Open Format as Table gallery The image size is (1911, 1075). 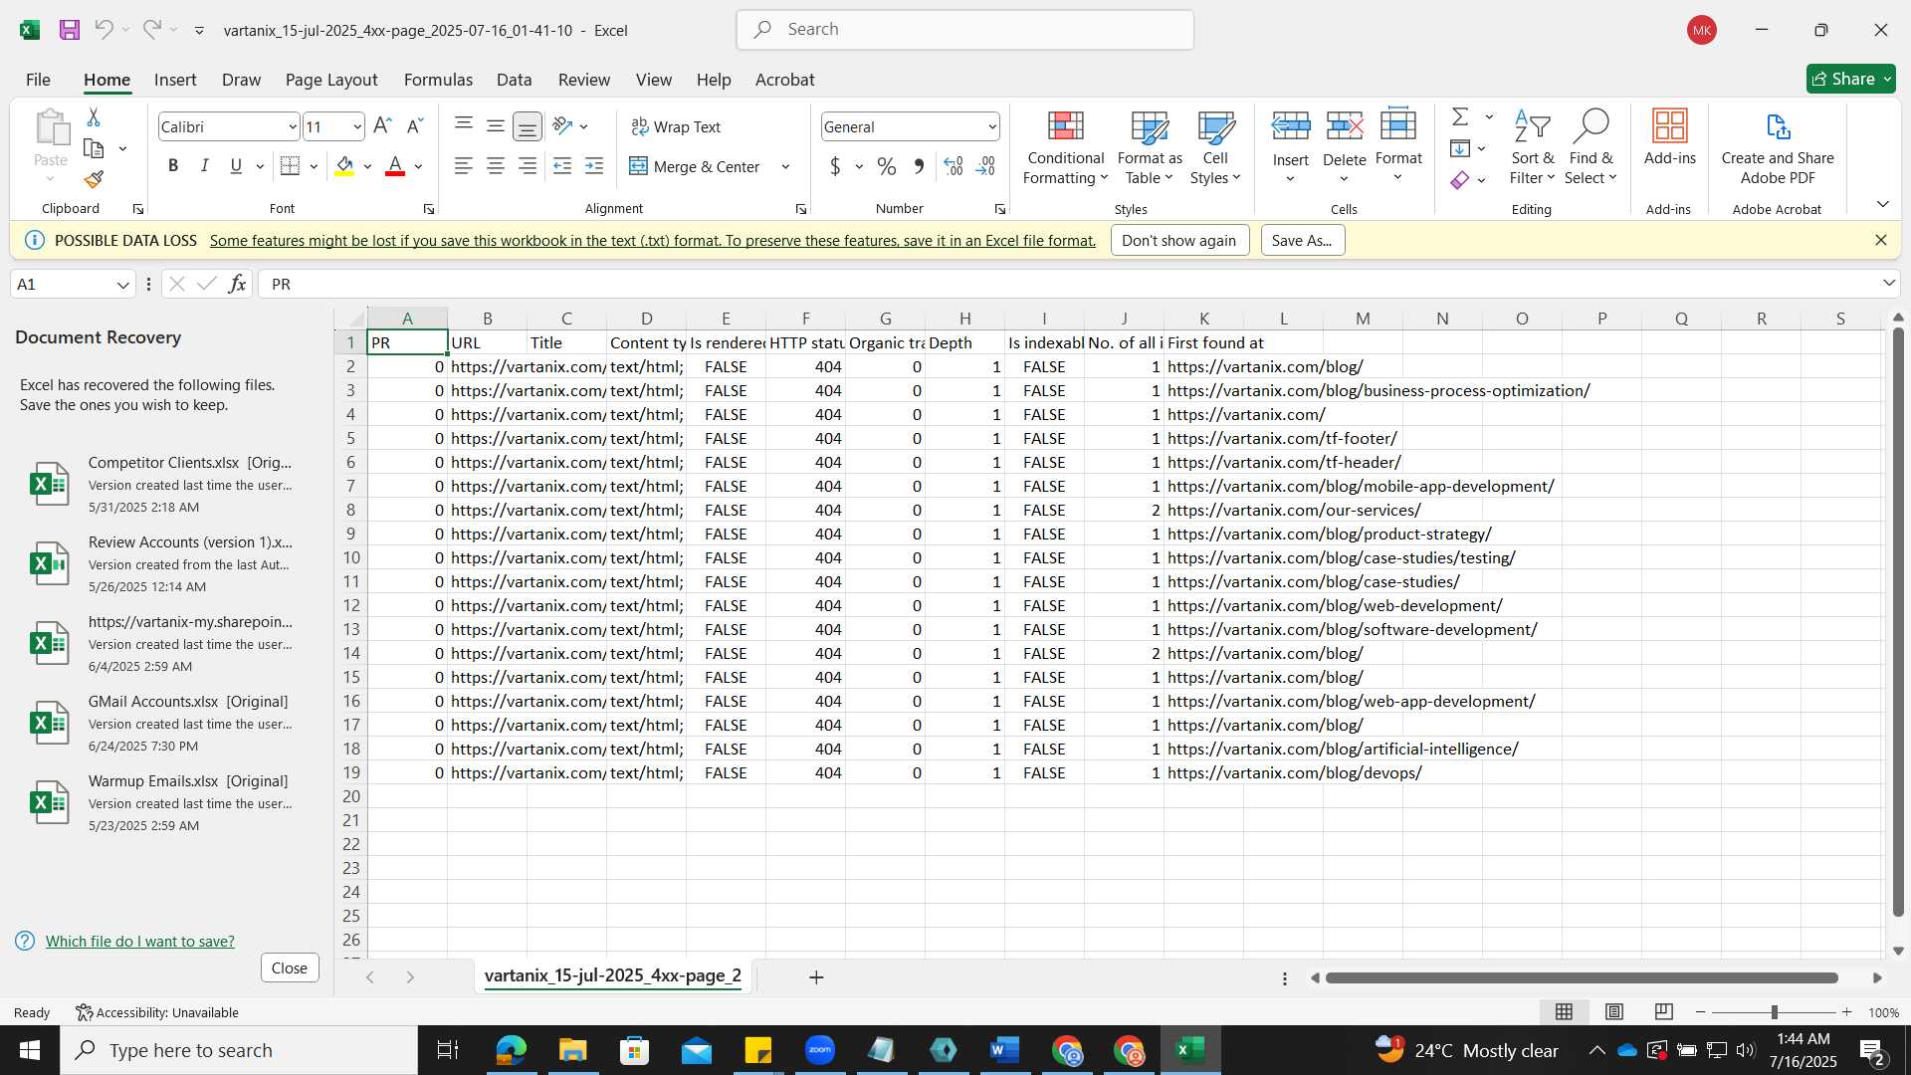coord(1149,147)
